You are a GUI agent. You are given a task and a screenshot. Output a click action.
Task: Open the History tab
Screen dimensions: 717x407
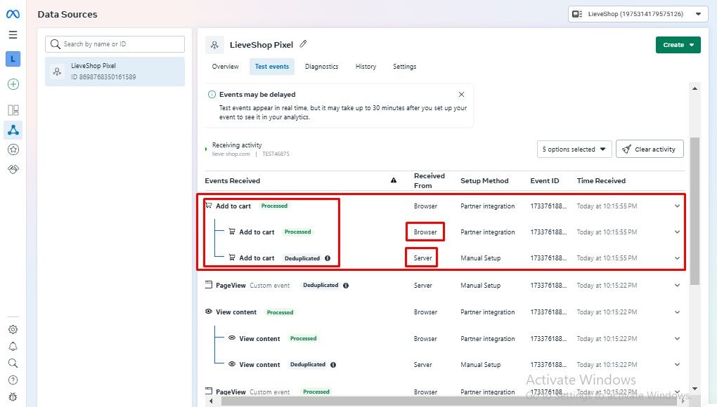coord(366,67)
